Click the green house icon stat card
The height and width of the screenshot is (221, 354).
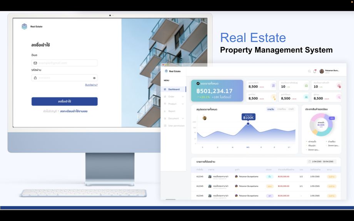(x=306, y=86)
